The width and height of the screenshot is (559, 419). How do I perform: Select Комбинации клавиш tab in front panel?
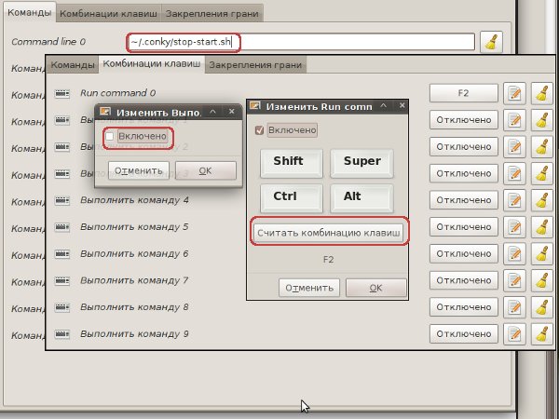[x=152, y=64]
